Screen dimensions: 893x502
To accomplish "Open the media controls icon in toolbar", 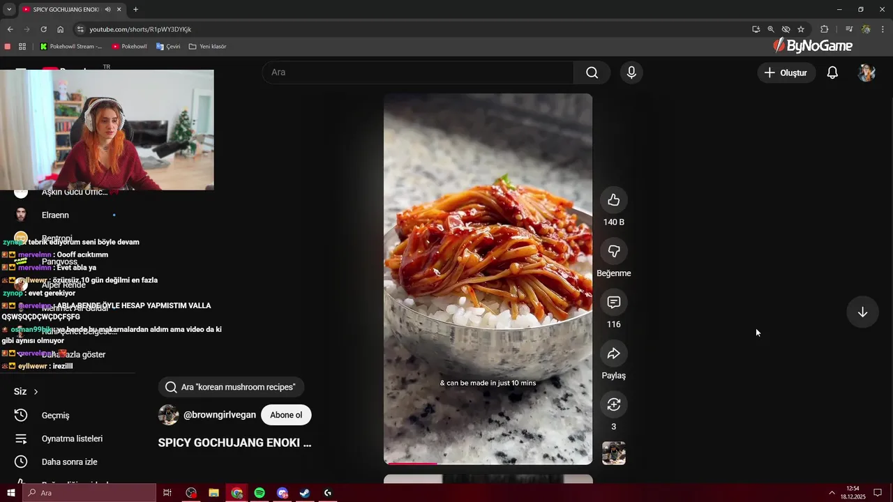I will click(849, 29).
